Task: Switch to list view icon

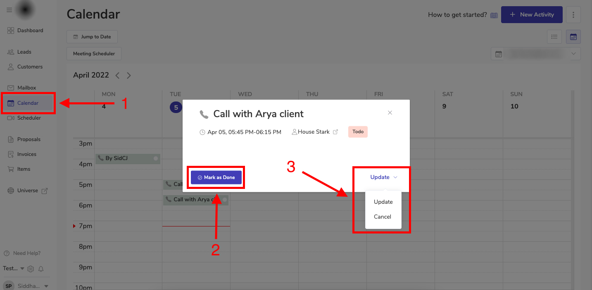Action: click(x=554, y=37)
